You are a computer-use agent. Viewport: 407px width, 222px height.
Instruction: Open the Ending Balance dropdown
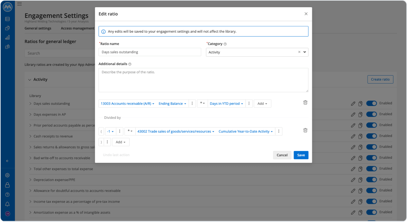172,103
